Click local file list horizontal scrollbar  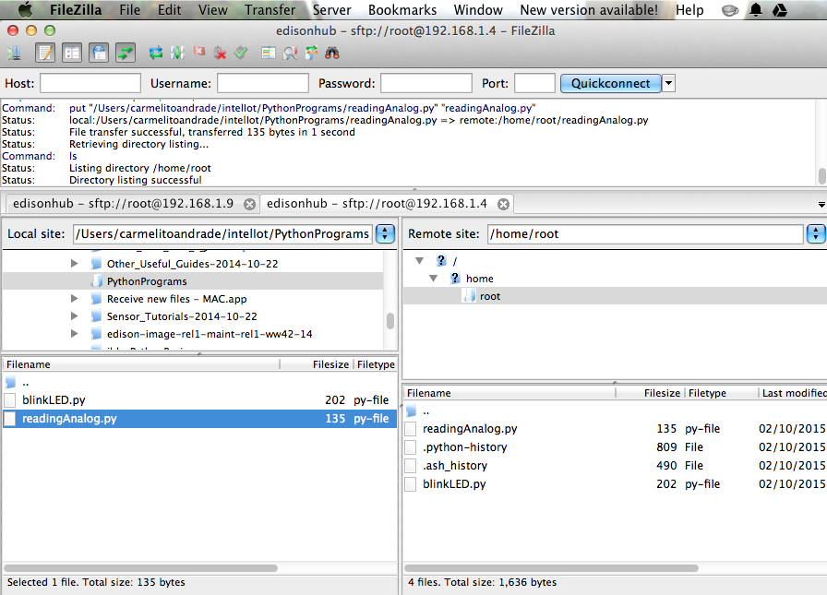coord(140,568)
